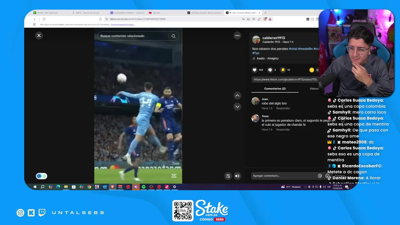Open Juan's commenter avatar

tap(256, 101)
